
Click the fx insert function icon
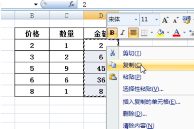tap(71, 5)
